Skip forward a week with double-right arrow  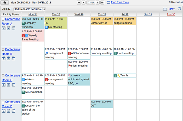(102, 2)
